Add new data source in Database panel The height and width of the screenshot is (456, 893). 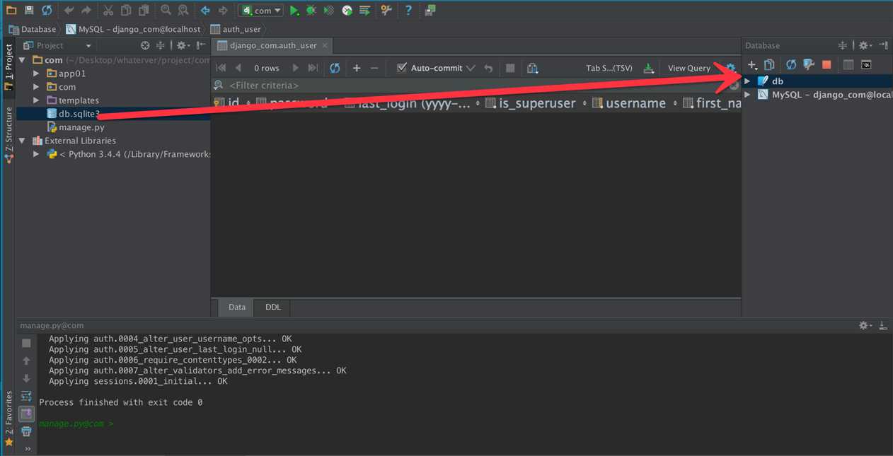pyautogui.click(x=752, y=65)
